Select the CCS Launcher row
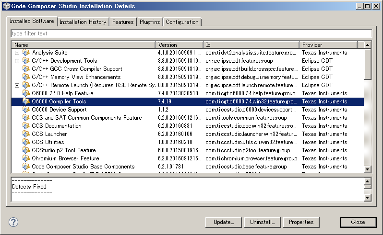Image resolution: width=383 pixels, height=235 pixels. tap(188, 134)
